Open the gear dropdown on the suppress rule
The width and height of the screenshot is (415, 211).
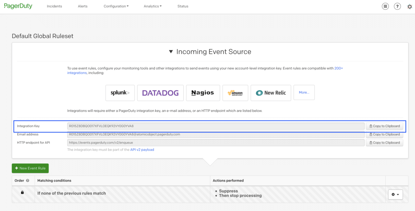click(x=395, y=194)
